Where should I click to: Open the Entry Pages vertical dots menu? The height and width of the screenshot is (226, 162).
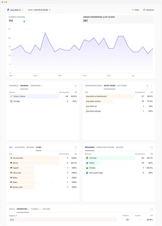pos(151,86)
